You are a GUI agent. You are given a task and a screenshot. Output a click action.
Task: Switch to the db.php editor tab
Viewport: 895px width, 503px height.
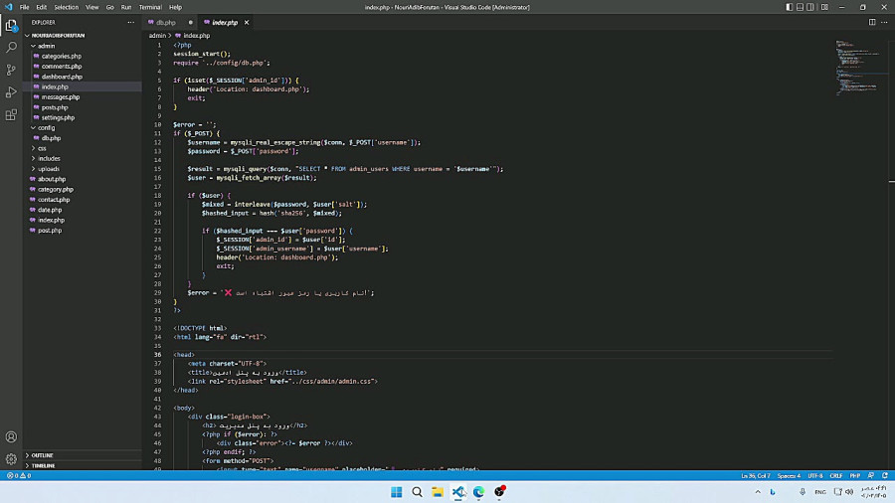pyautogui.click(x=165, y=22)
